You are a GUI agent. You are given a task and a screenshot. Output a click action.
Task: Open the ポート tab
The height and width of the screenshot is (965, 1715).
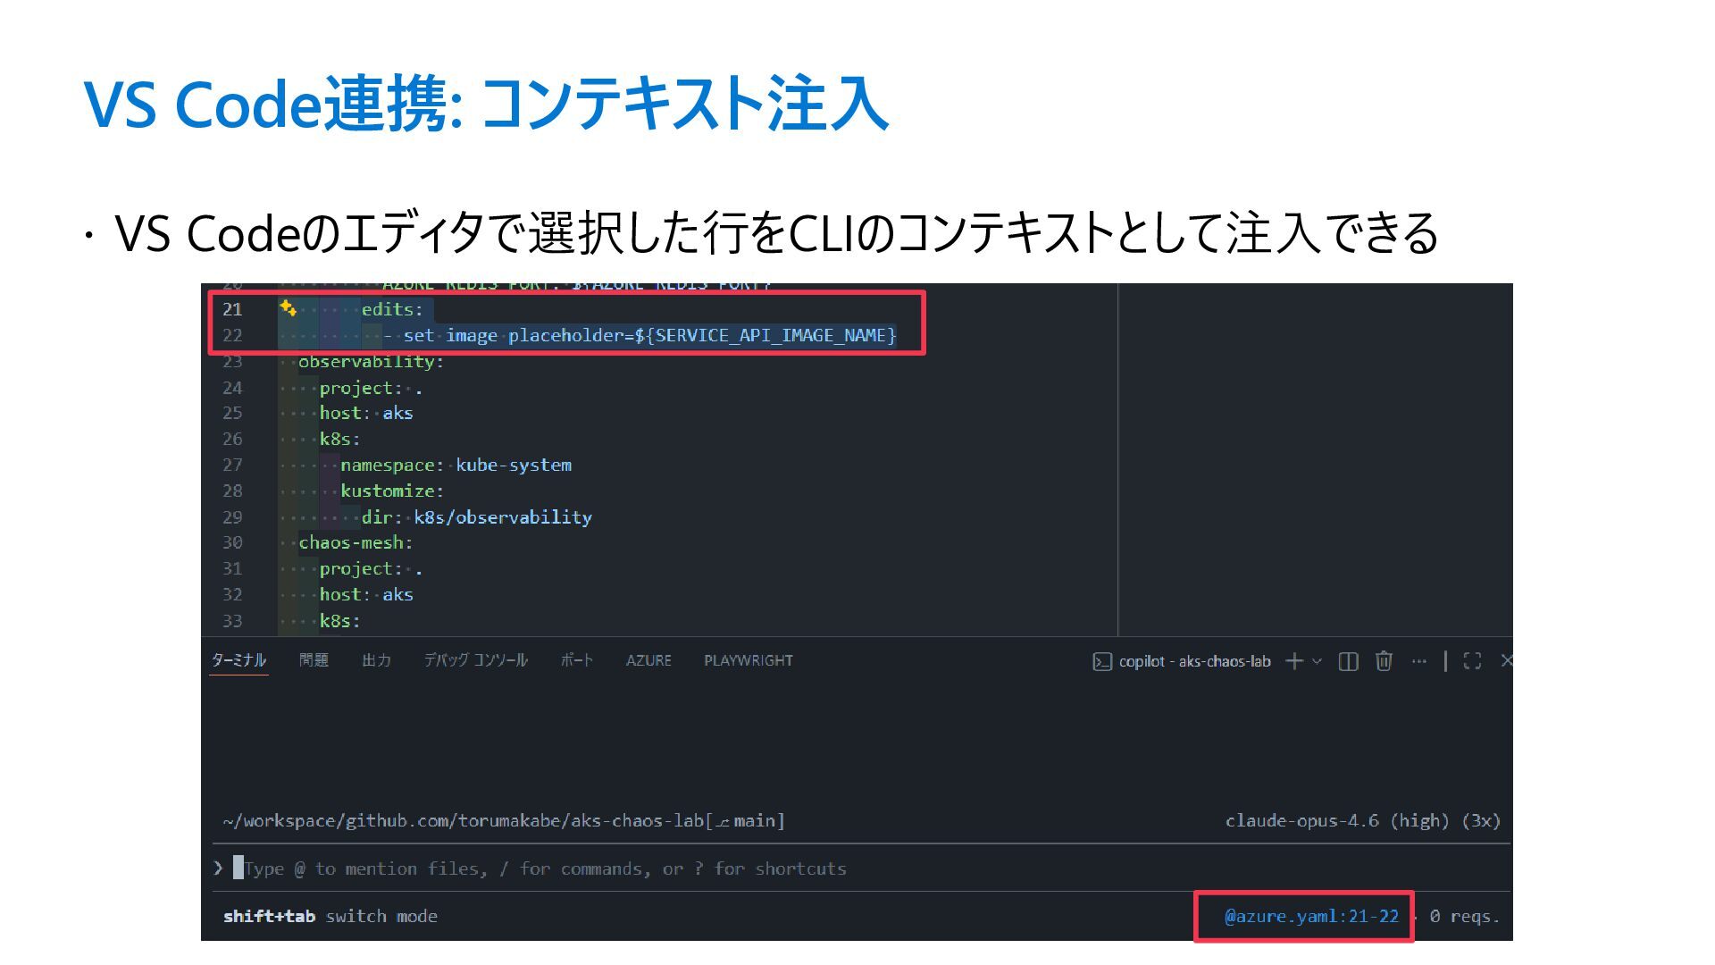click(576, 660)
